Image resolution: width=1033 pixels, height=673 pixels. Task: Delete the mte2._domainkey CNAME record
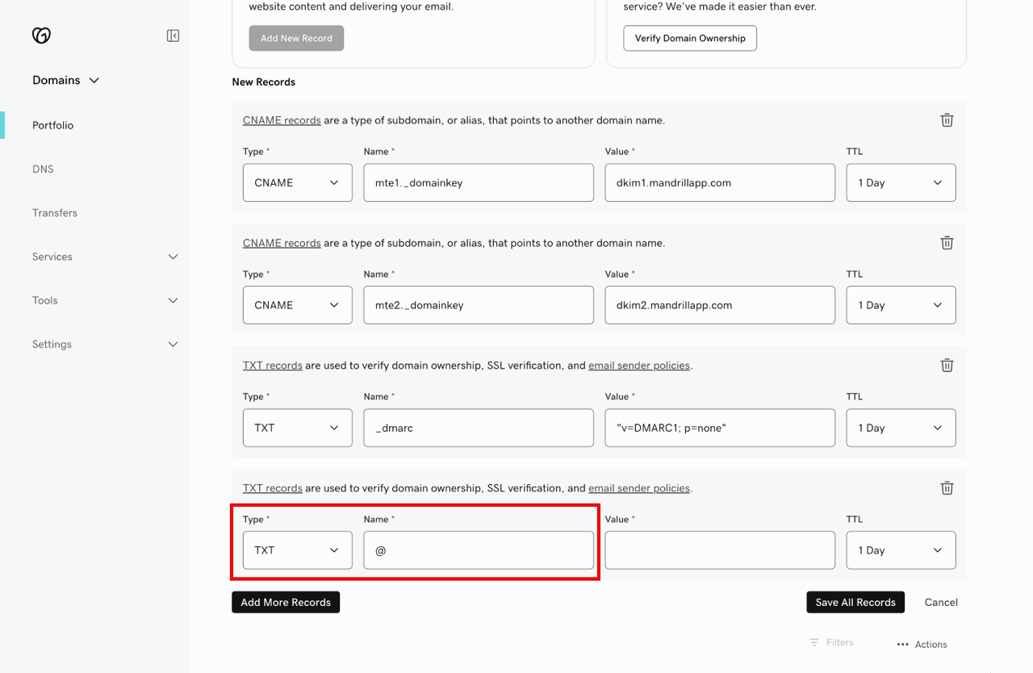(947, 242)
